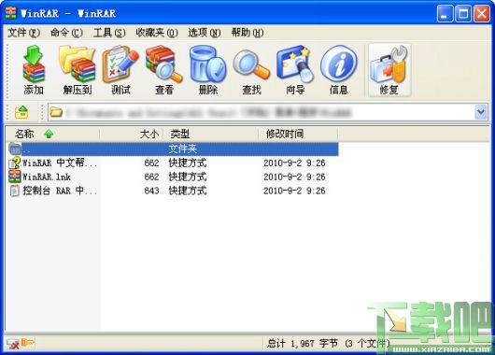Click the 修复 (Repair) toolbar icon
The image size is (495, 355).
pyautogui.click(x=389, y=70)
